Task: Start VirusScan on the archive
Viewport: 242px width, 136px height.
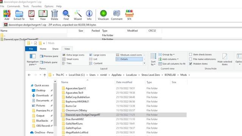Action: pos(103,15)
